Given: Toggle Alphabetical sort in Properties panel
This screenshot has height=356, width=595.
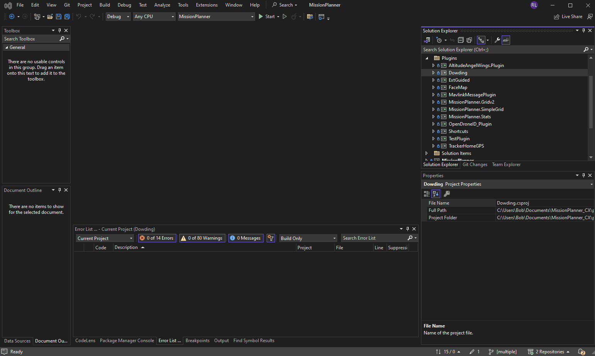Looking at the screenshot, I should (436, 194).
